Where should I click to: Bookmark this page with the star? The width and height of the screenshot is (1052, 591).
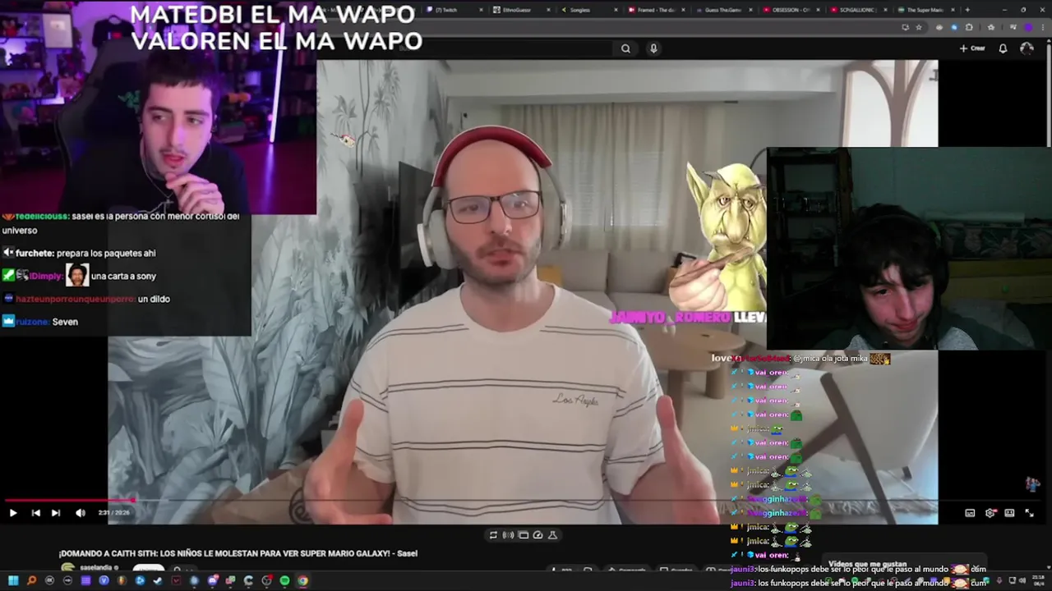coord(919,27)
